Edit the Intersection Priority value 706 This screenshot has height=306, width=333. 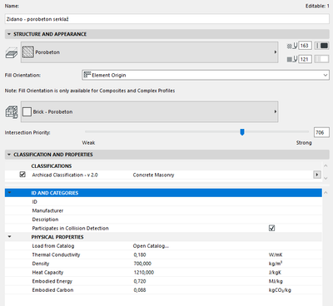(x=321, y=132)
